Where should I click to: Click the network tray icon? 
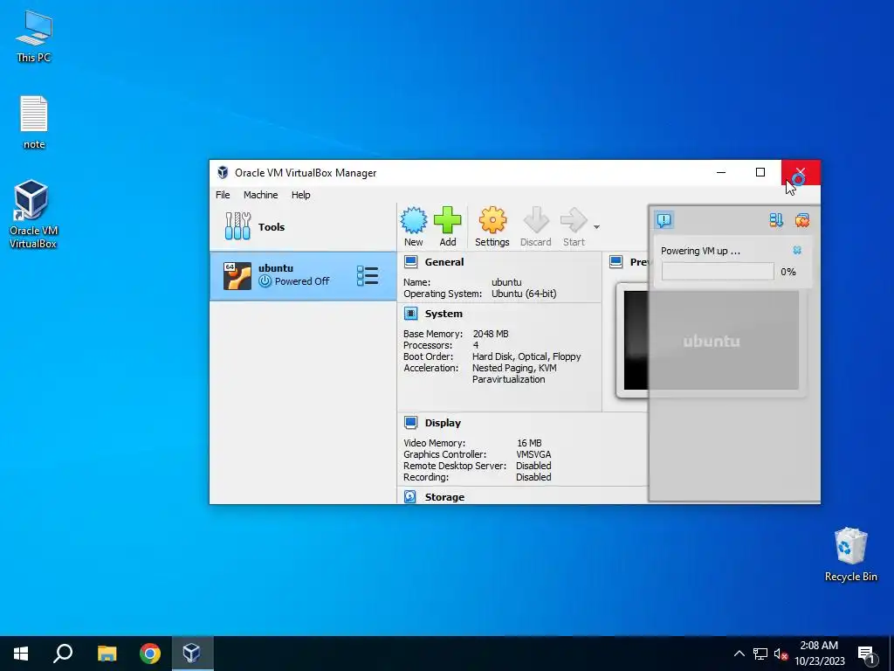pos(760,654)
